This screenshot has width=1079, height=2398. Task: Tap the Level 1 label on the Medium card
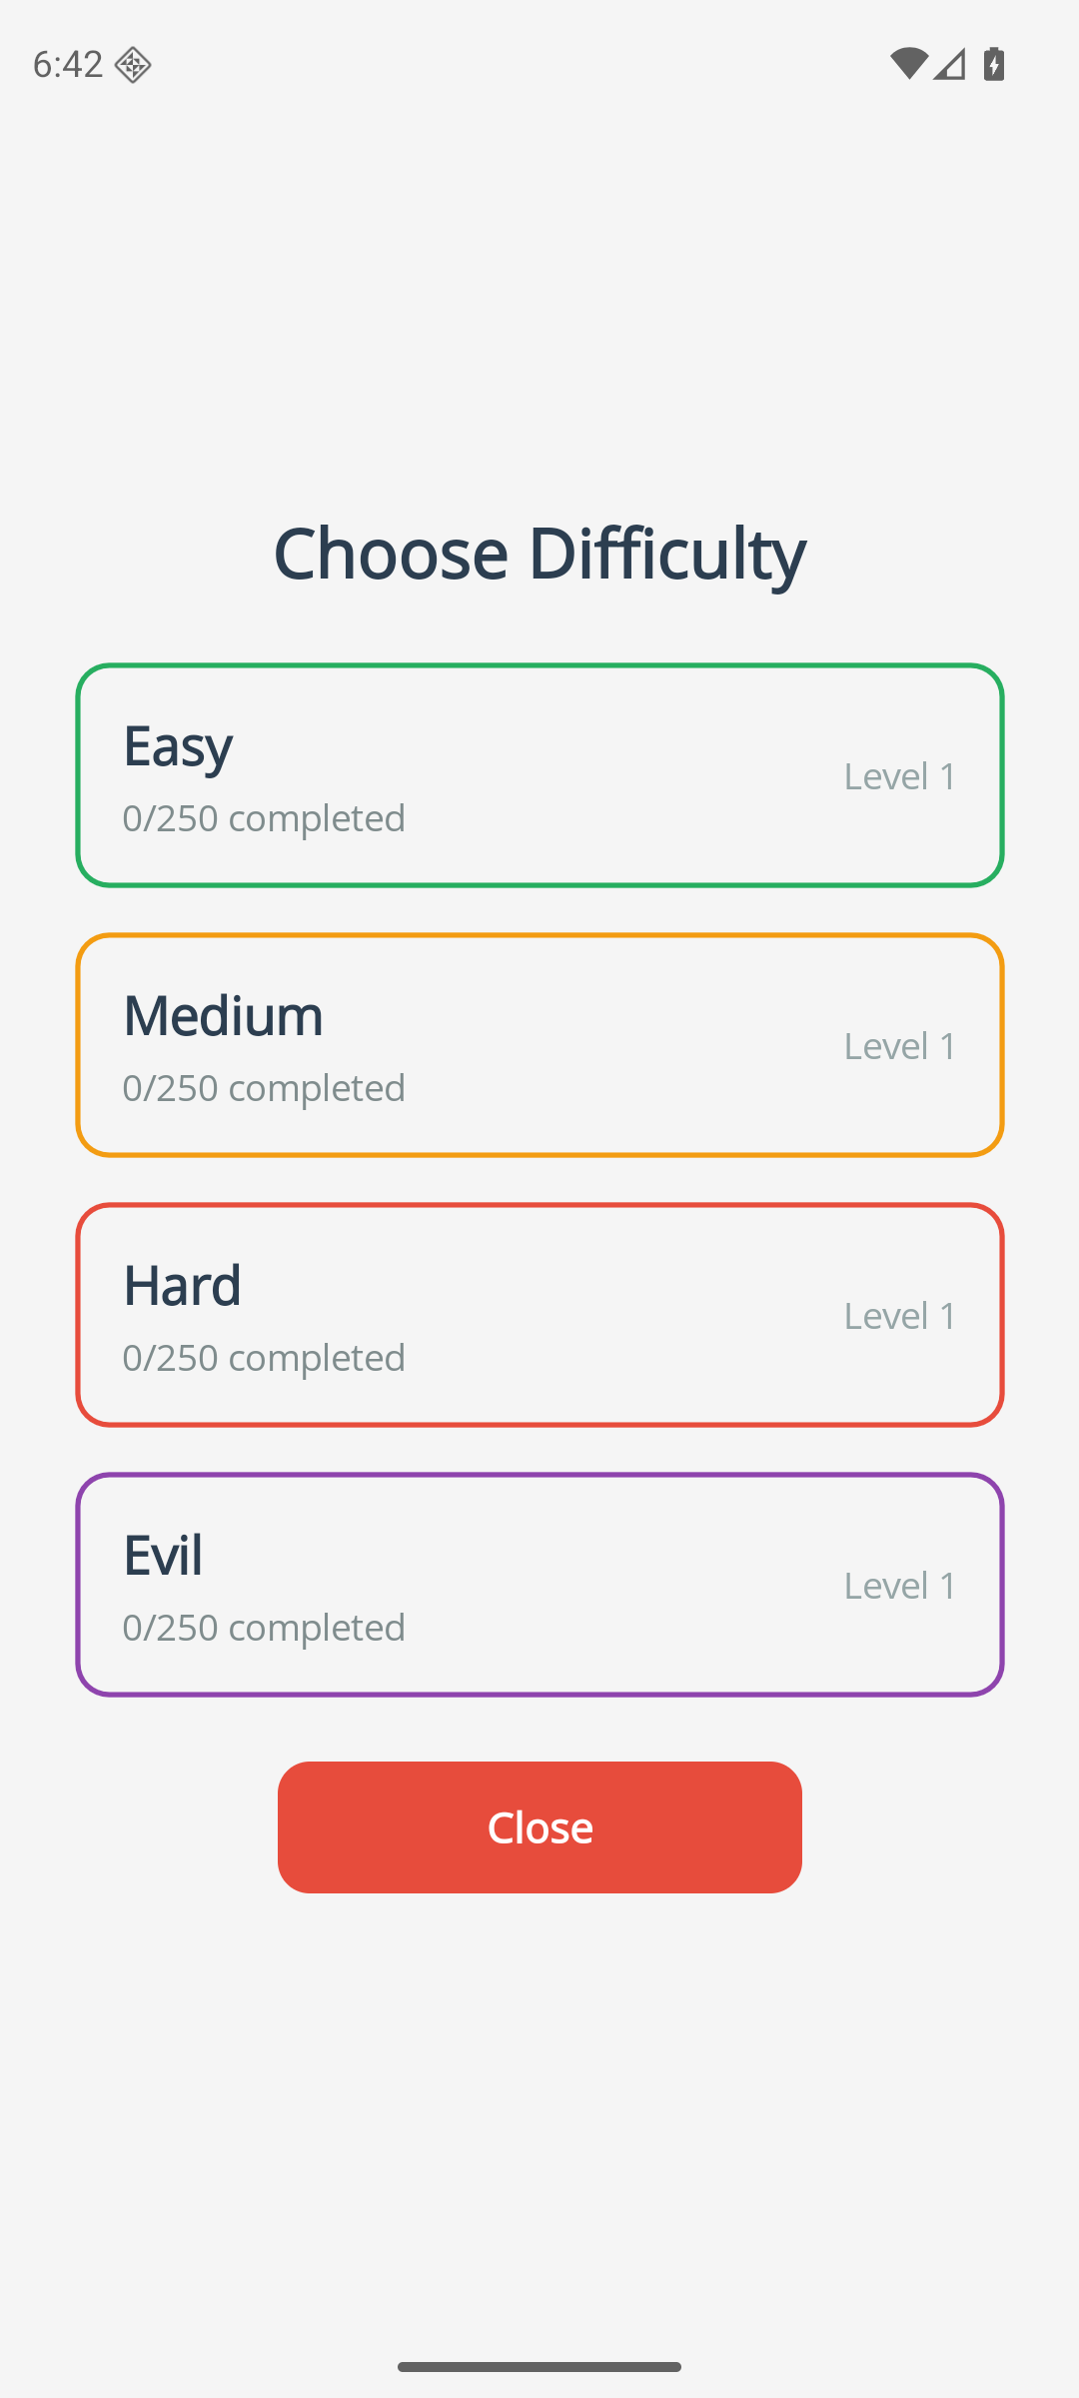pyautogui.click(x=900, y=1046)
